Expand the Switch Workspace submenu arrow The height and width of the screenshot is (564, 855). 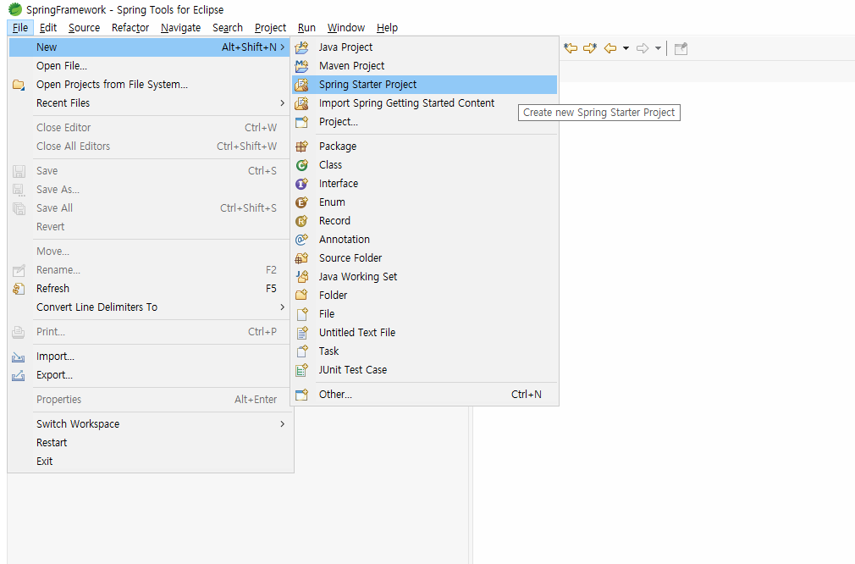coord(282,423)
